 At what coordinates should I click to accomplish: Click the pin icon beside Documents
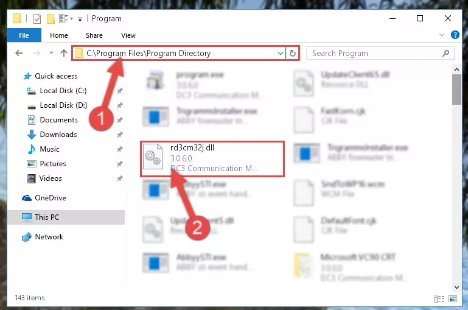(120, 120)
